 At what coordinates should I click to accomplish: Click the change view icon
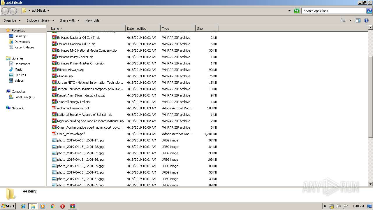tap(343, 20)
